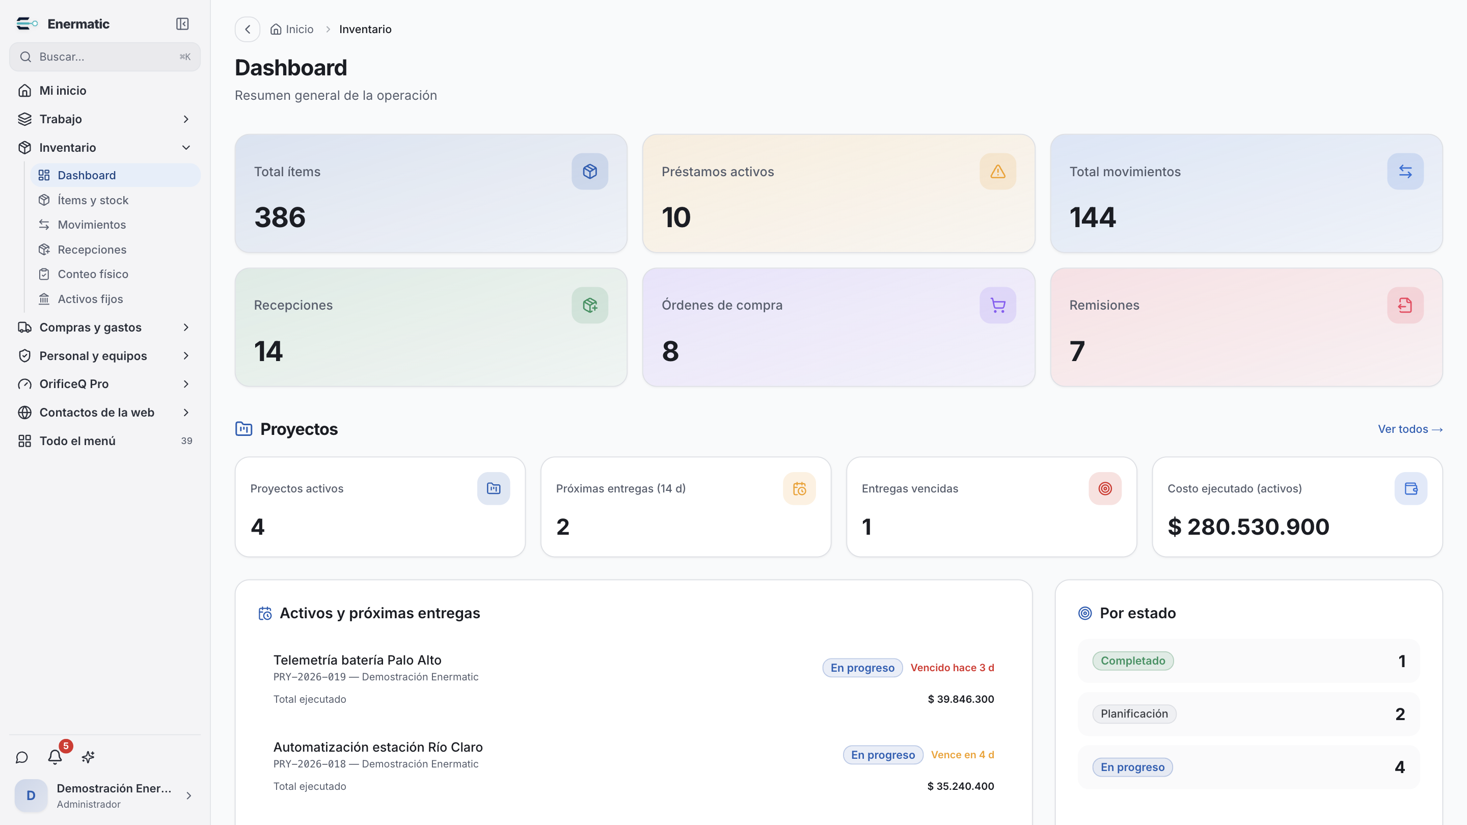Viewport: 1467px width, 825px height.
Task: Click the Próximas entregas calendar icon
Action: point(800,488)
